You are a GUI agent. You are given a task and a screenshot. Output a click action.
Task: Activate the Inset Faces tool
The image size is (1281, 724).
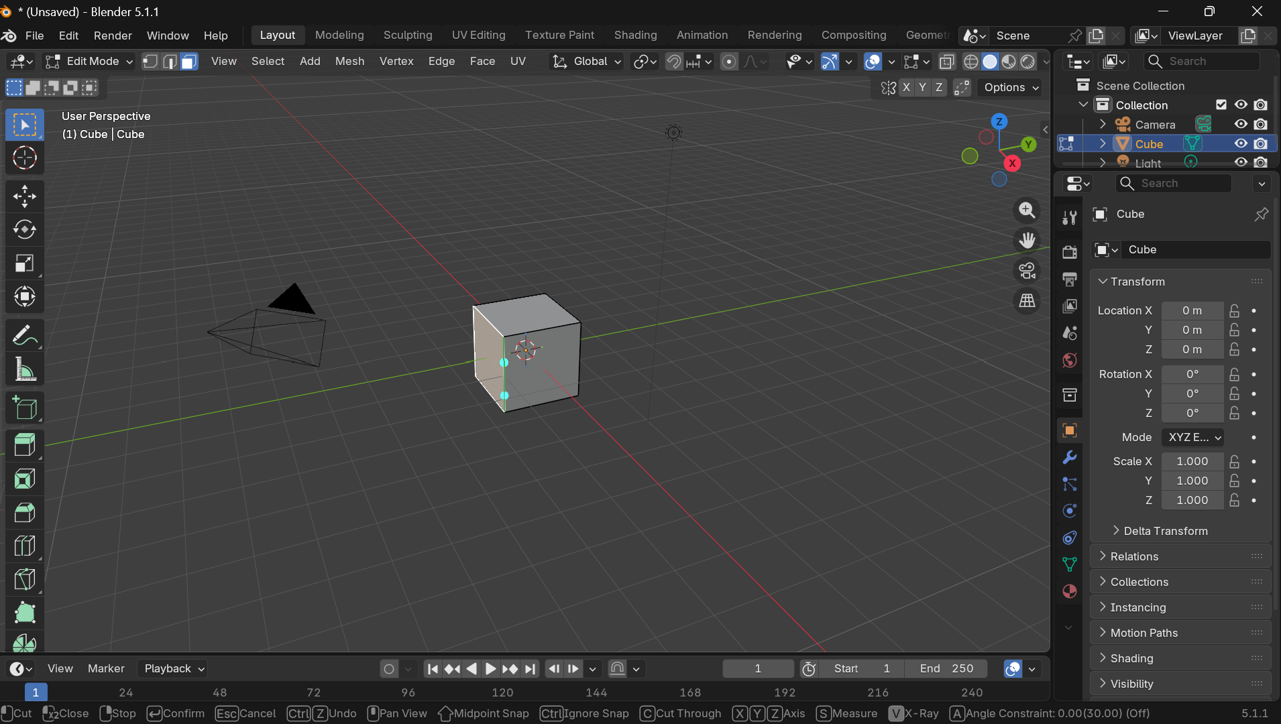click(x=25, y=479)
